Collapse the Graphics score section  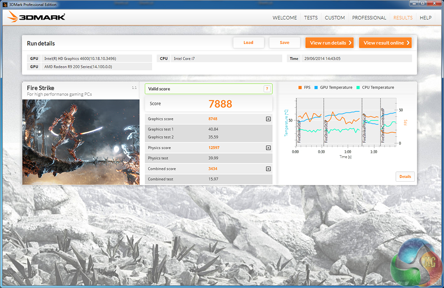click(x=268, y=119)
